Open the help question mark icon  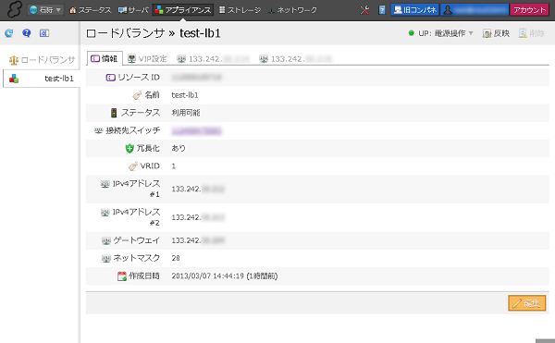tap(27, 33)
